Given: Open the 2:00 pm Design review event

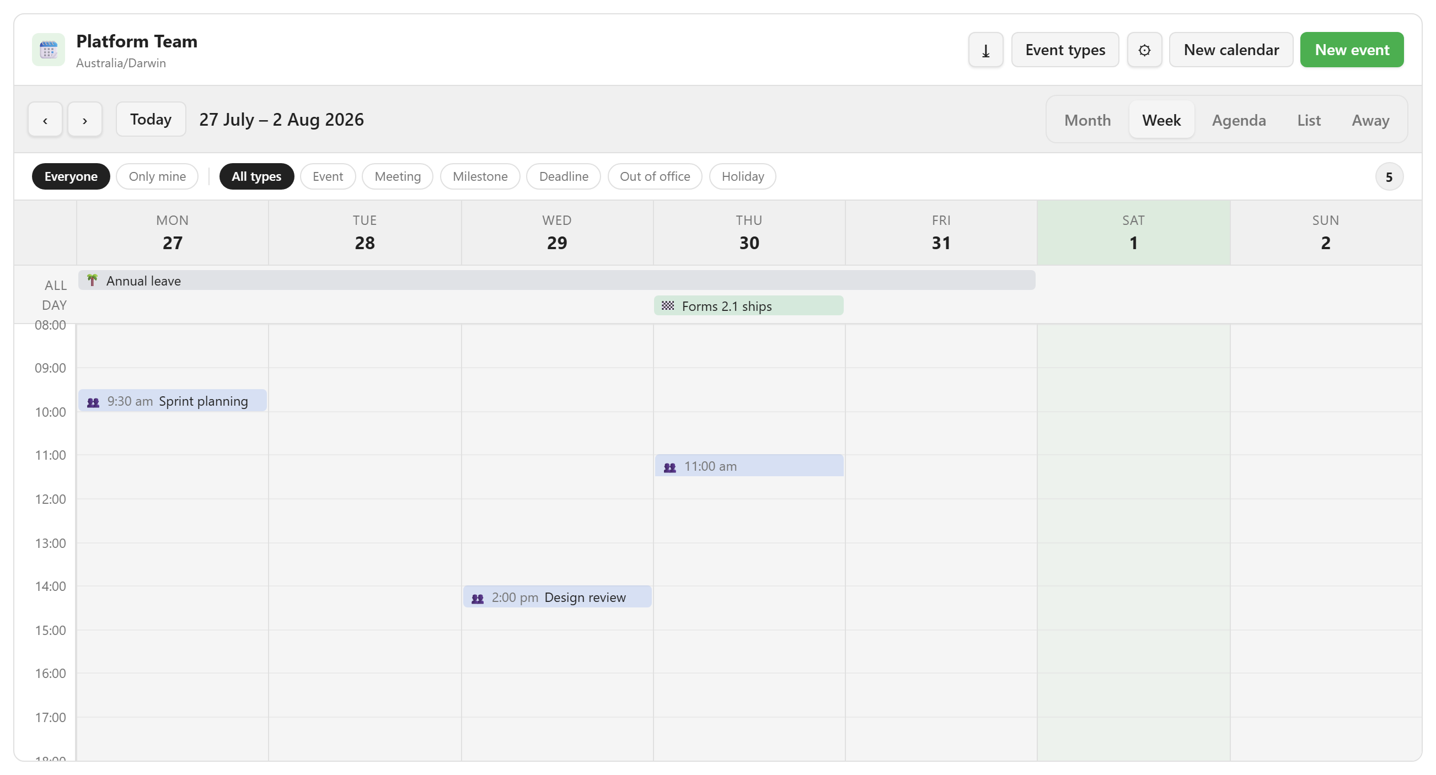Looking at the screenshot, I should coord(557,598).
